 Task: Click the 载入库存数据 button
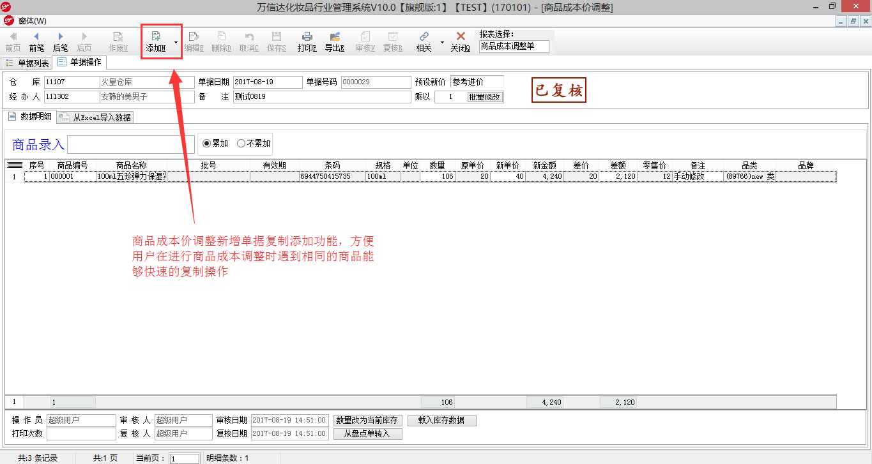(441, 421)
